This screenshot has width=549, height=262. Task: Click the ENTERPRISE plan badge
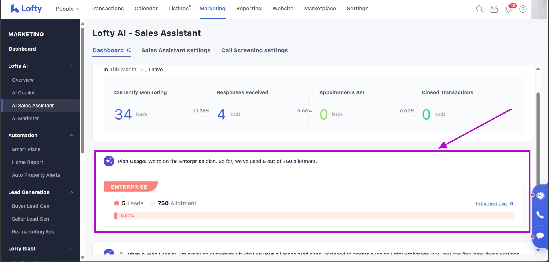click(x=131, y=187)
